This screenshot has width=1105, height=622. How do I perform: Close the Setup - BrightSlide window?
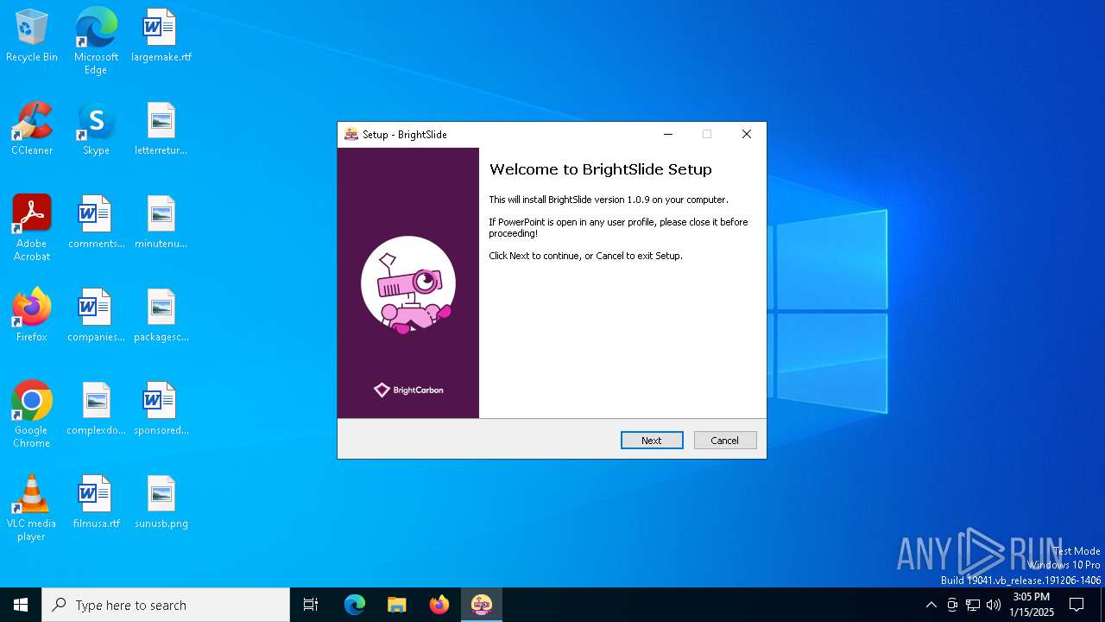click(747, 134)
